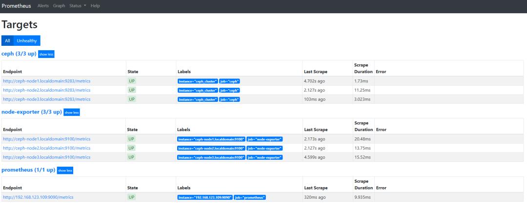The height and width of the screenshot is (210, 527).
Task: Click UP state badge for ceph-node3:9100
Action: point(132,157)
